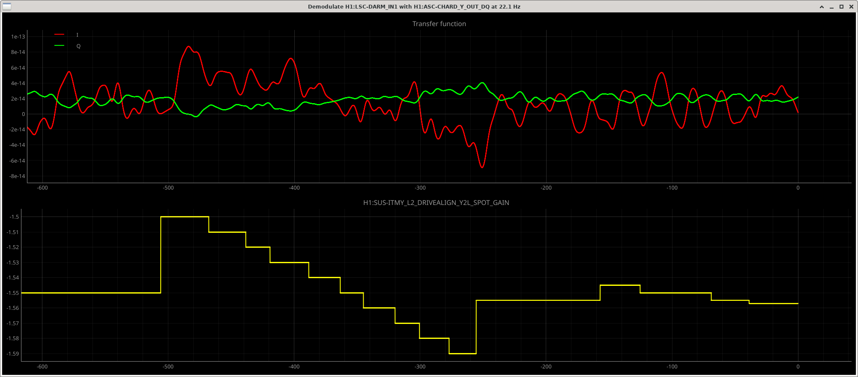Click the -1.59 tick on bottom y-axis

13,354
